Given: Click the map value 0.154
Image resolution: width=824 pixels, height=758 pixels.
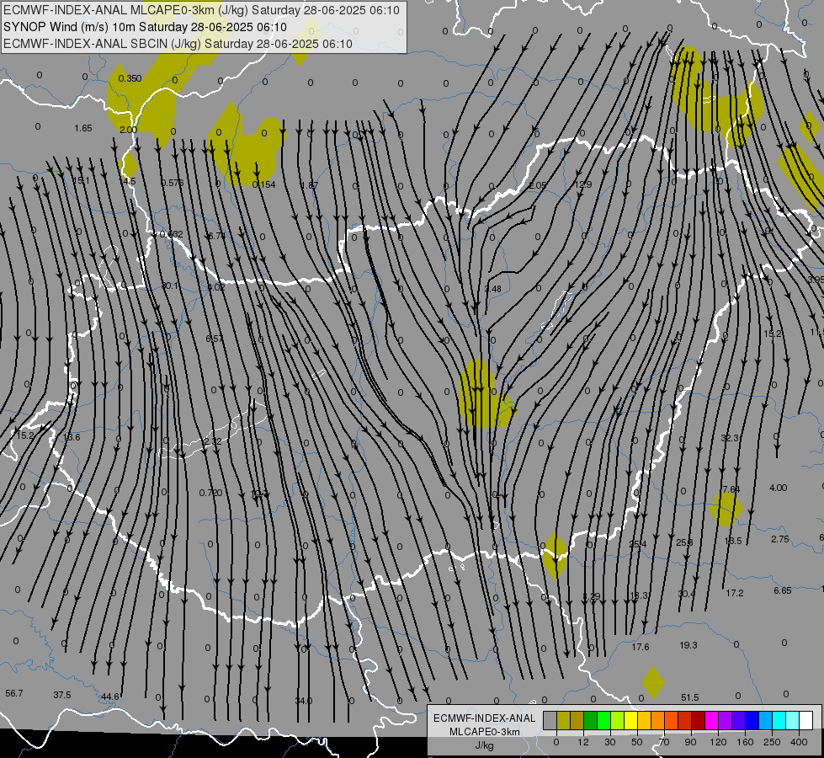Looking at the screenshot, I should point(263,184).
